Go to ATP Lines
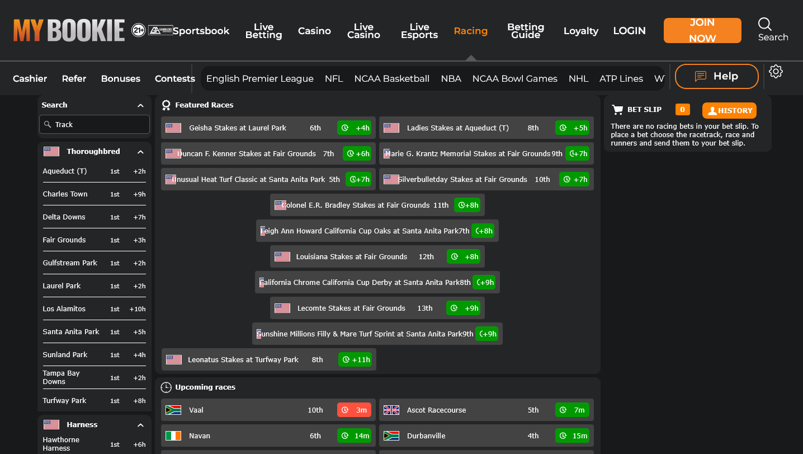This screenshot has height=454, width=803. [x=621, y=78]
